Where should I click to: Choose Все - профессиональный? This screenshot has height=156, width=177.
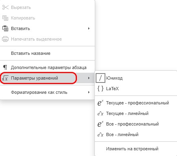[x=136, y=124]
